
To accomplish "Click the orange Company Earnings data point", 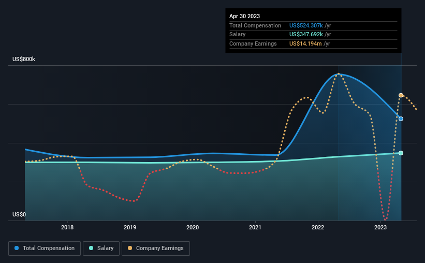I will coord(401,95).
